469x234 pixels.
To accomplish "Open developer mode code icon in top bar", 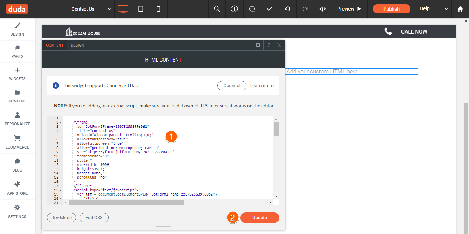I will (323, 9).
